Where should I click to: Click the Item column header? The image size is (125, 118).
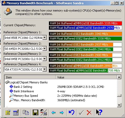30,77
